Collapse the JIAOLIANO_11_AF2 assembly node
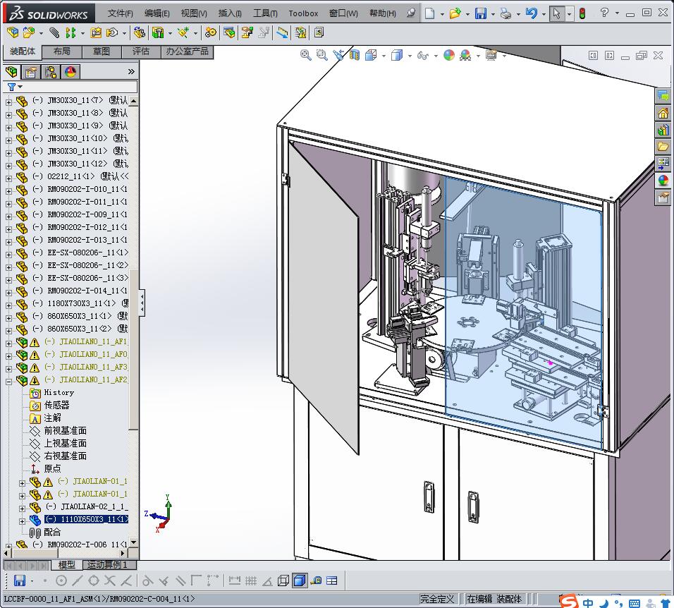The width and height of the screenshot is (674, 608). click(8, 380)
